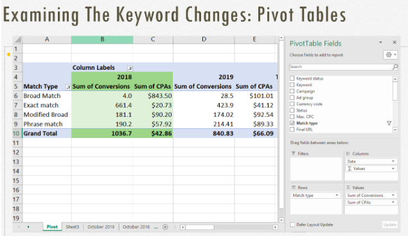Open the Column Labels filter button

click(130, 68)
